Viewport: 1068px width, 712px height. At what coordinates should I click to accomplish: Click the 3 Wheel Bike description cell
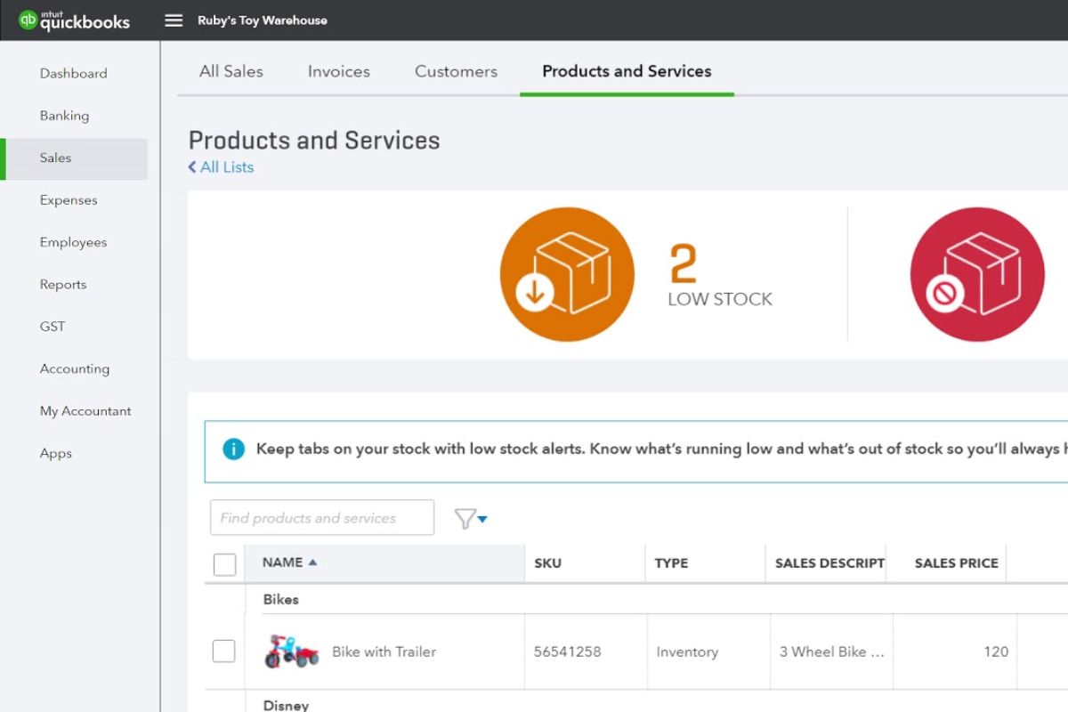click(x=832, y=651)
